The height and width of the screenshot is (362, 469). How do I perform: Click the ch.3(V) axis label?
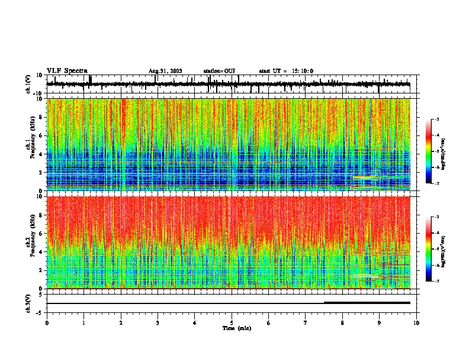[x=28, y=303]
